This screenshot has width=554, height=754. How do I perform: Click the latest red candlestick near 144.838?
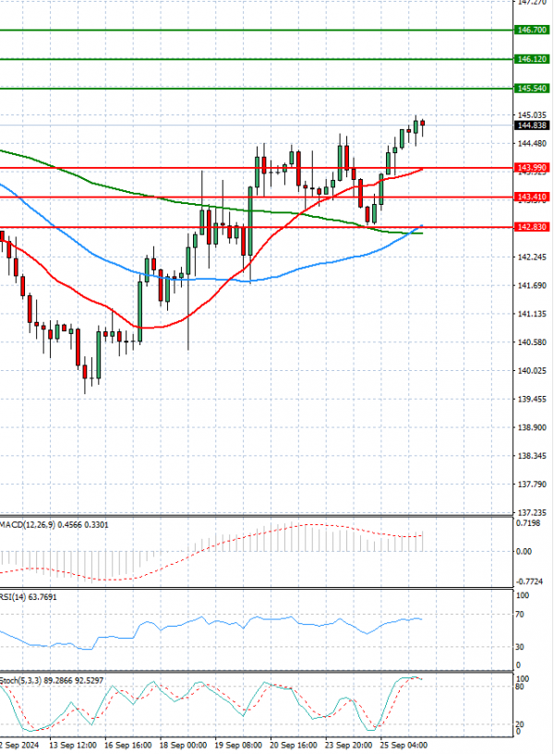pos(423,124)
